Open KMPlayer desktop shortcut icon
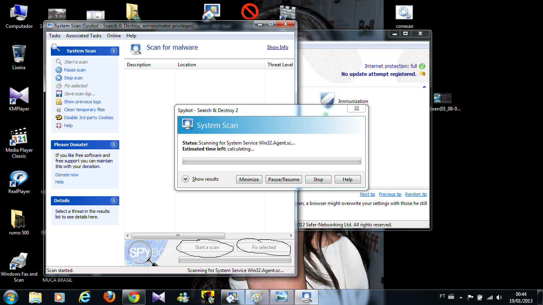The image size is (543, 305). coord(19,96)
